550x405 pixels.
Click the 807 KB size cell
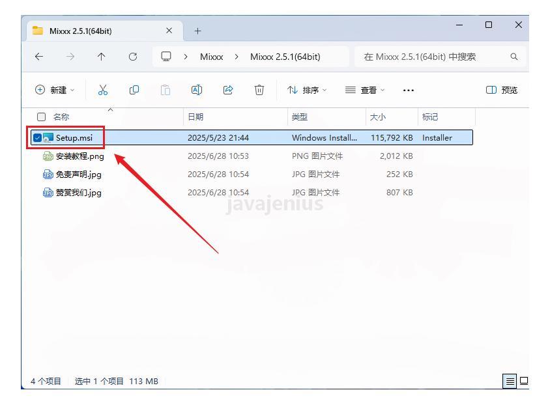click(399, 192)
